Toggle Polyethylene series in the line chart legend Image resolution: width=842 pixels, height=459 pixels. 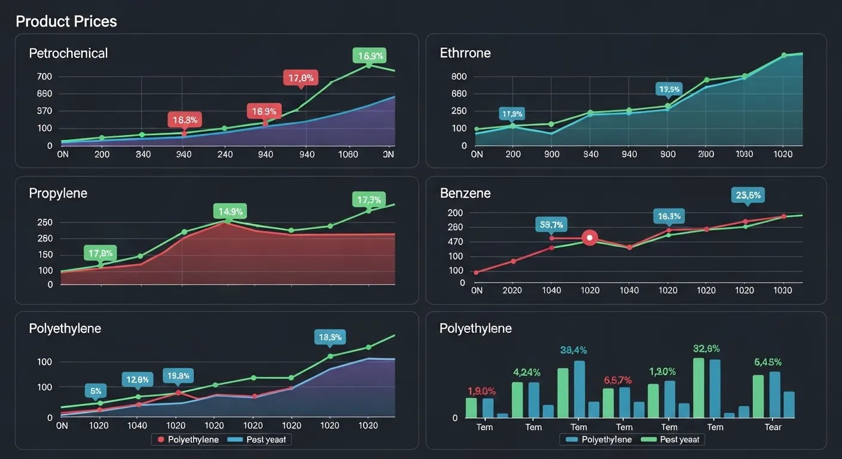coord(187,439)
